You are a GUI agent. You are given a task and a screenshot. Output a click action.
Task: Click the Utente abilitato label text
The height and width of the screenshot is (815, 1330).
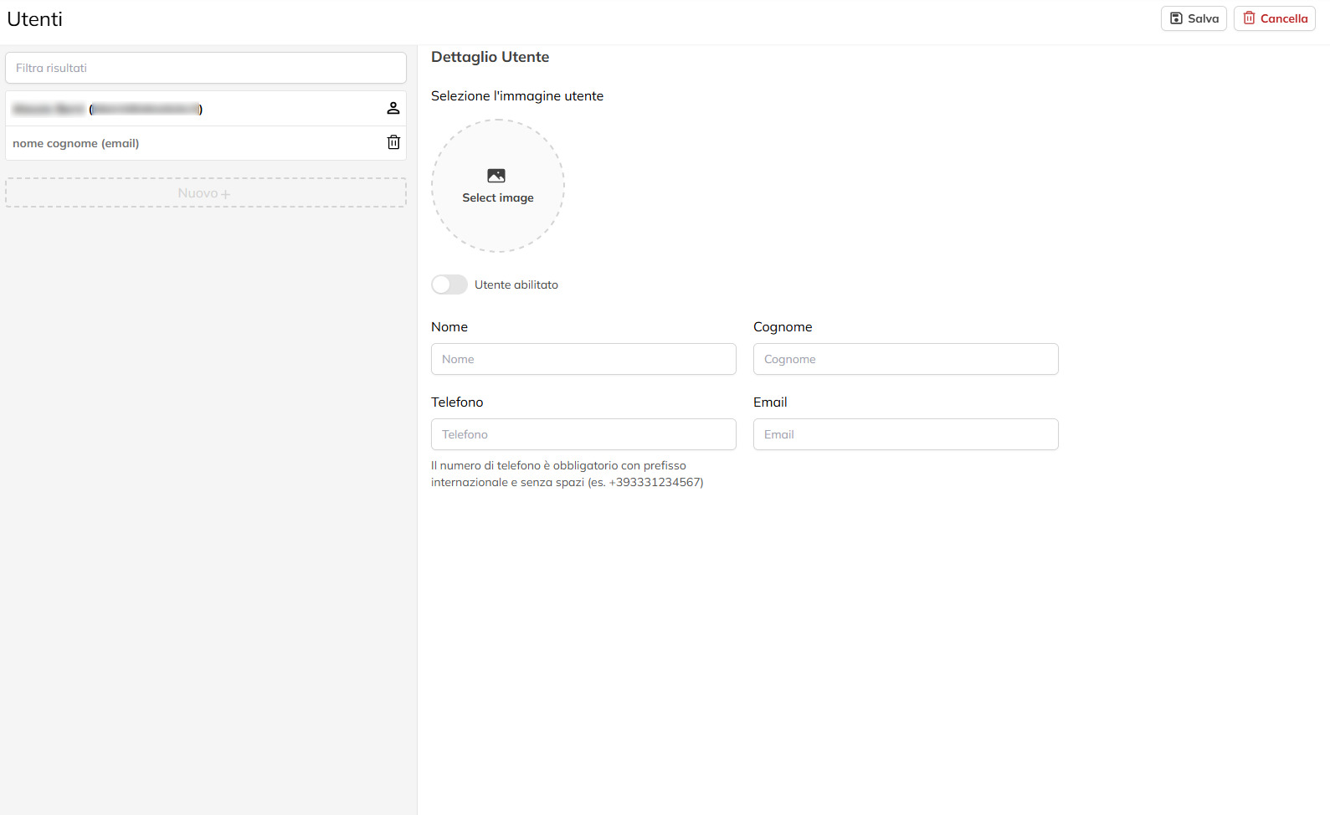[x=516, y=284]
